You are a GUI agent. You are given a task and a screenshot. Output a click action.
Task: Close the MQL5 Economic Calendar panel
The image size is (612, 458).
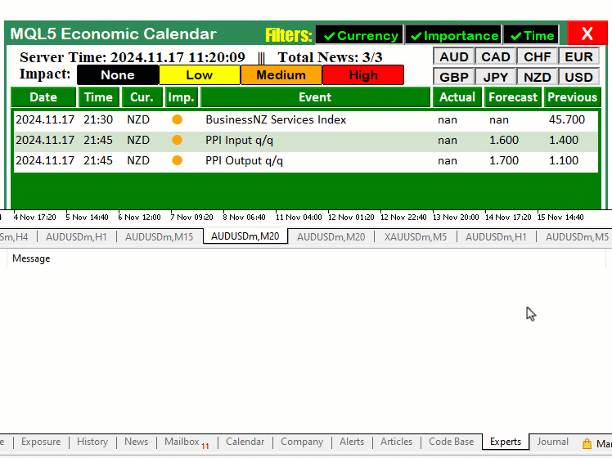tap(587, 34)
